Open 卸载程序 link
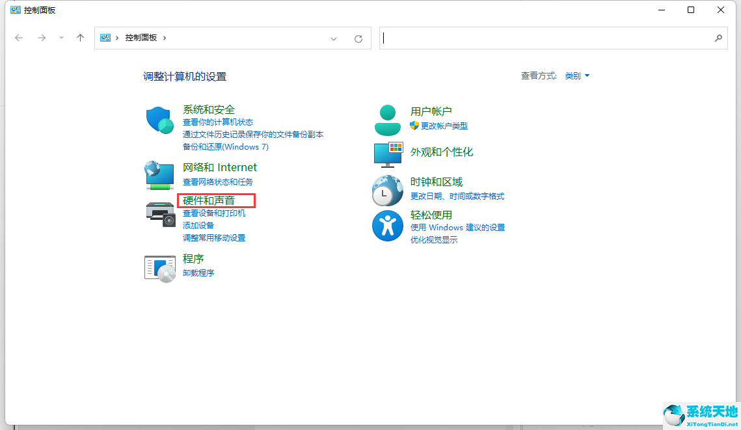Viewport: 741px width, 430px height. [198, 272]
